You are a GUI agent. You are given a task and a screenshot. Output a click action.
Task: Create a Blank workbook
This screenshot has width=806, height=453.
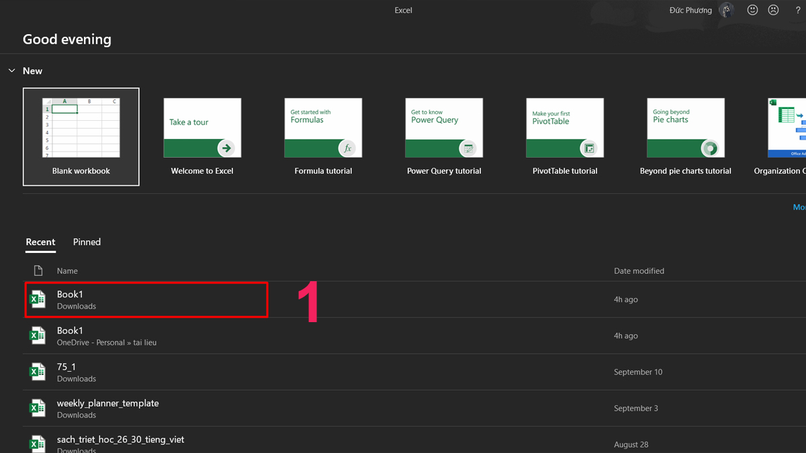pos(81,136)
